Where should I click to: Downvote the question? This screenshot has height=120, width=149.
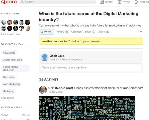click(103, 32)
